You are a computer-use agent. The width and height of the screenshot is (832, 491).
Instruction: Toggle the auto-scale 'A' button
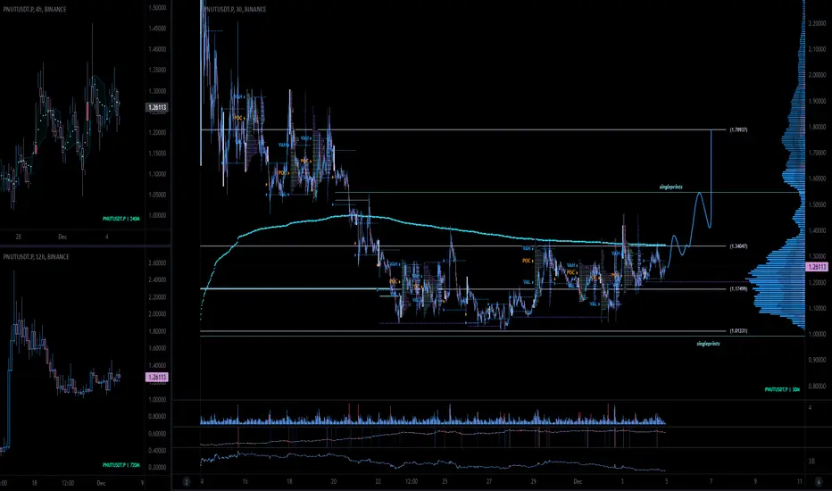point(819,482)
